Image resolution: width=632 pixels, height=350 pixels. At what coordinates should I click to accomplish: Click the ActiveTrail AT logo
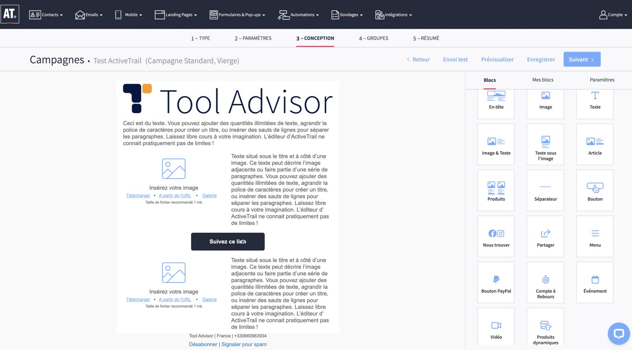[x=10, y=14]
